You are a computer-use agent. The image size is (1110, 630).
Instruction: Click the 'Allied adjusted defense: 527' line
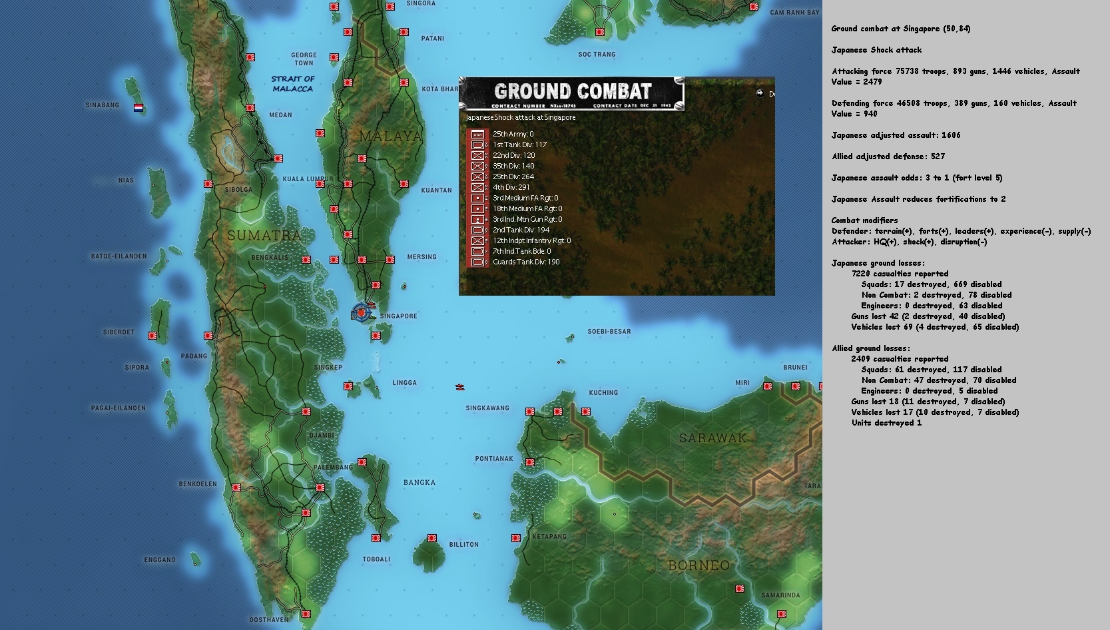[x=888, y=157]
